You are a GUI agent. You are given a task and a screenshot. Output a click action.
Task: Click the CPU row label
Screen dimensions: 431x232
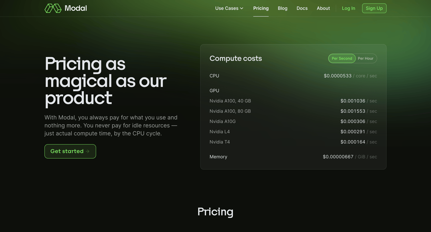[x=214, y=76]
